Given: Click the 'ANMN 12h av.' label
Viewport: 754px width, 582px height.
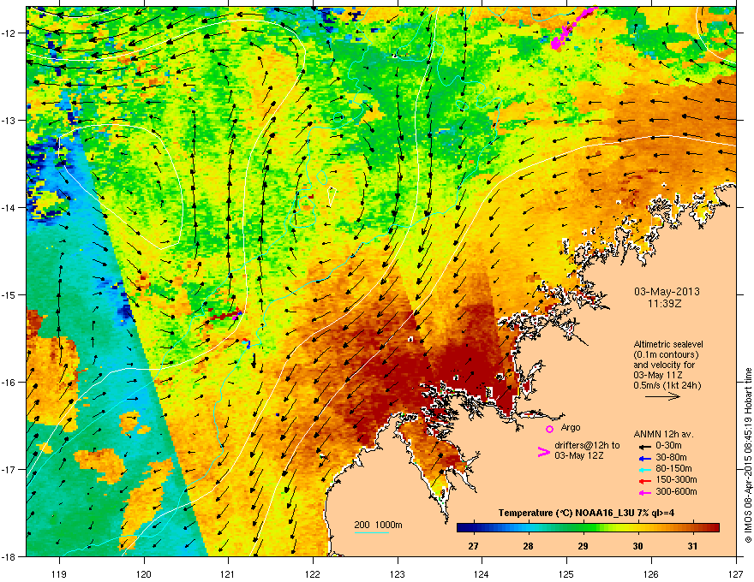Looking at the screenshot, I should click(663, 434).
